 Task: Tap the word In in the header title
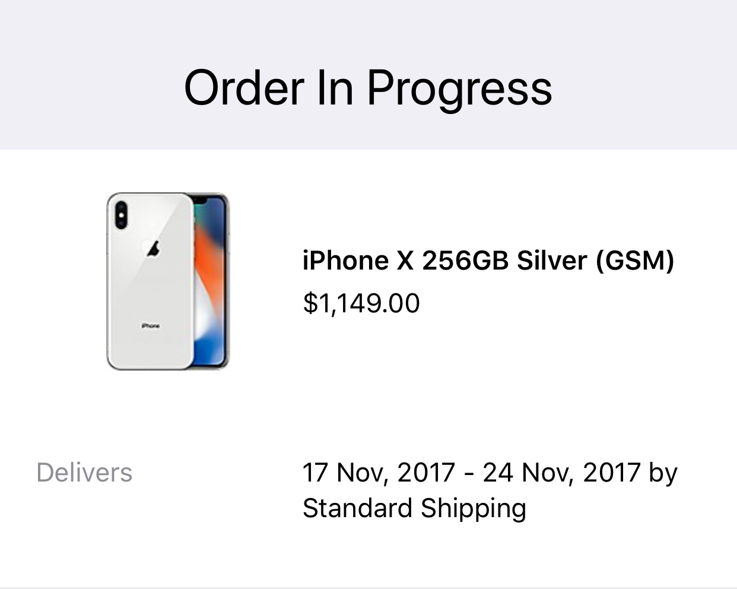[x=335, y=88]
